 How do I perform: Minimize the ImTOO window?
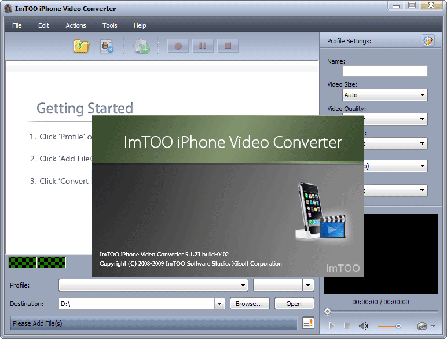(x=395, y=6)
